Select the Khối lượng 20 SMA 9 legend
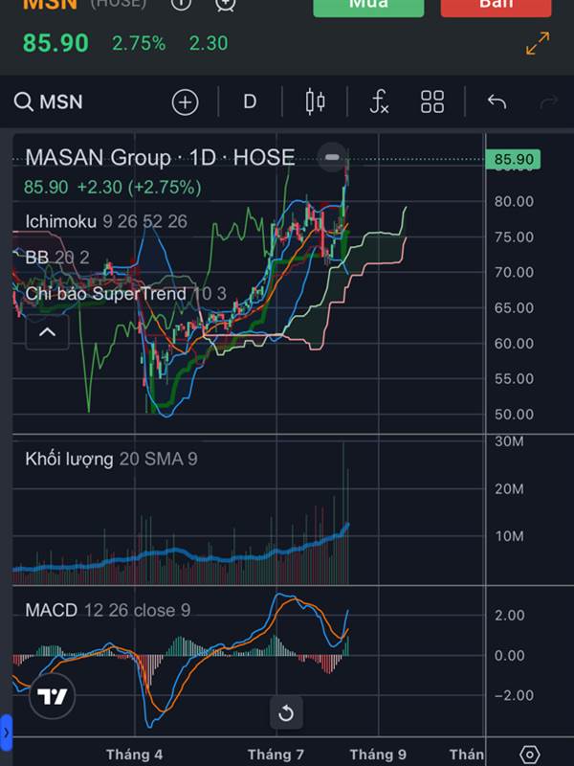This screenshot has height=766, width=574. (x=111, y=460)
